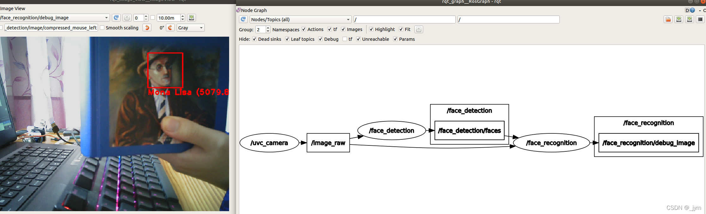The image size is (706, 214).
Task: Click the first namespace filter field containing slash
Action: pos(405,20)
